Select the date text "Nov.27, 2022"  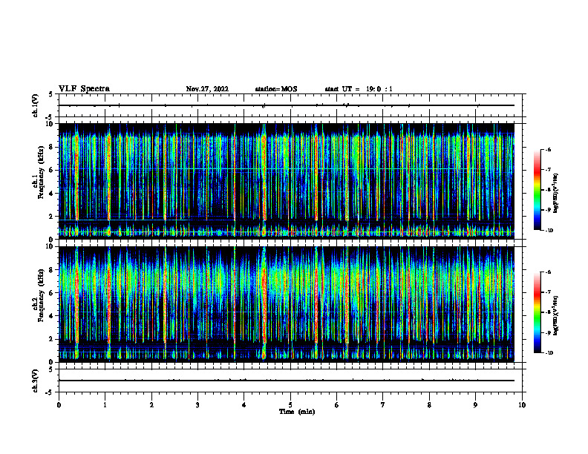tap(207, 89)
